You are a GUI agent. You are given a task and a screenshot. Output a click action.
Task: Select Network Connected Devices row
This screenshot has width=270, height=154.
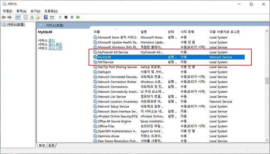[x=169, y=77]
